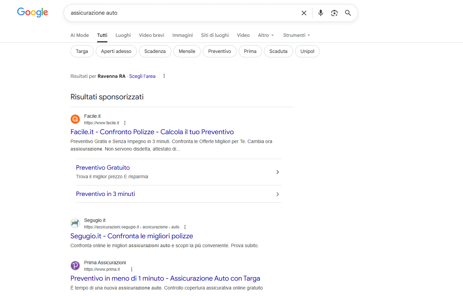Select the Prima filter chip
This screenshot has width=463, height=296.
point(250,51)
